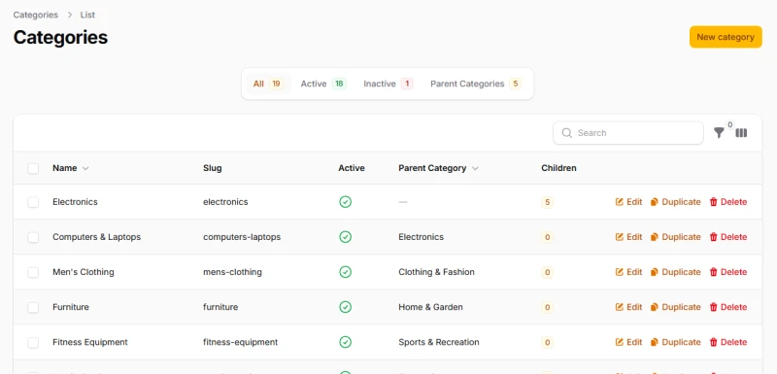Sort by the Name column header

(70, 168)
